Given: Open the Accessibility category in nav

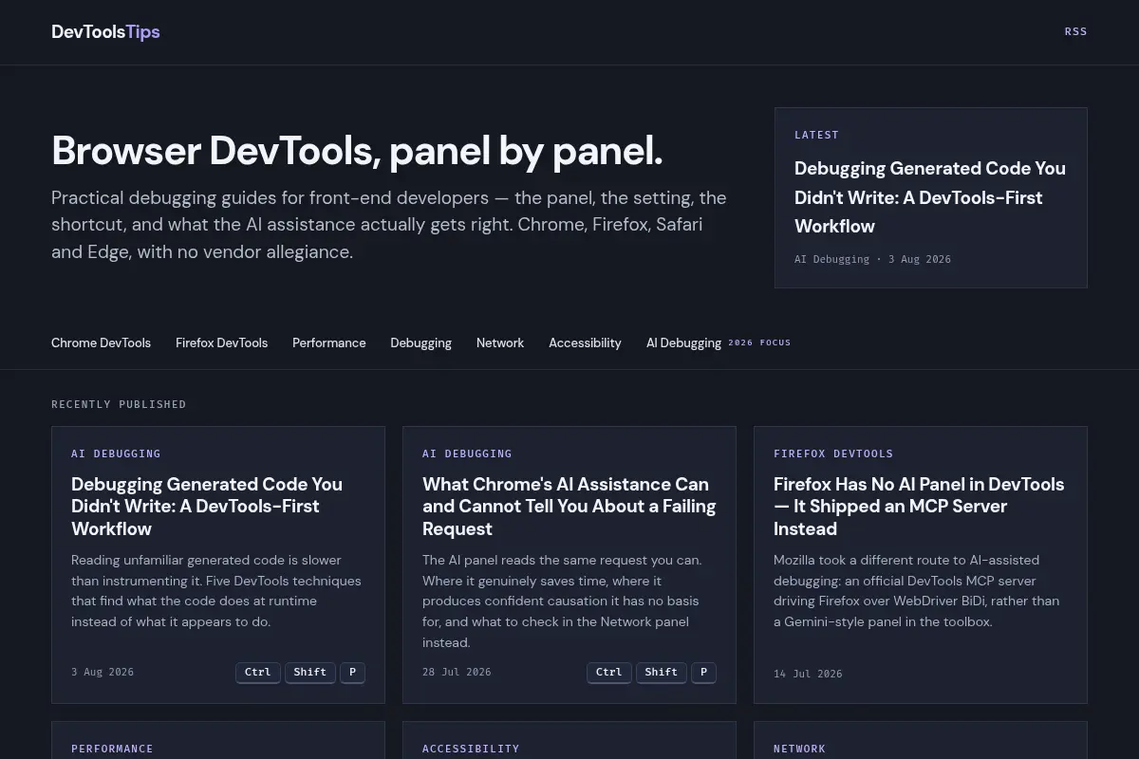Looking at the screenshot, I should (585, 342).
